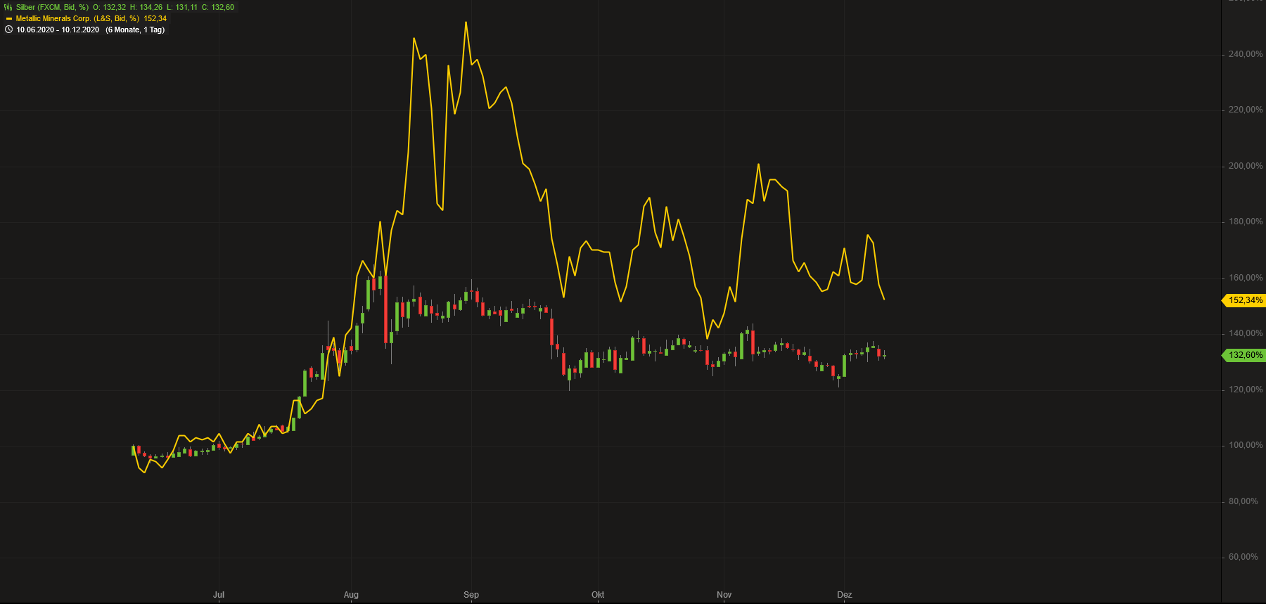
Task: Click the Nov label on the time axis
Action: 724,595
